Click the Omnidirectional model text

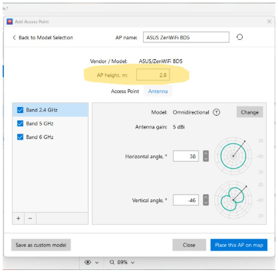191,112
